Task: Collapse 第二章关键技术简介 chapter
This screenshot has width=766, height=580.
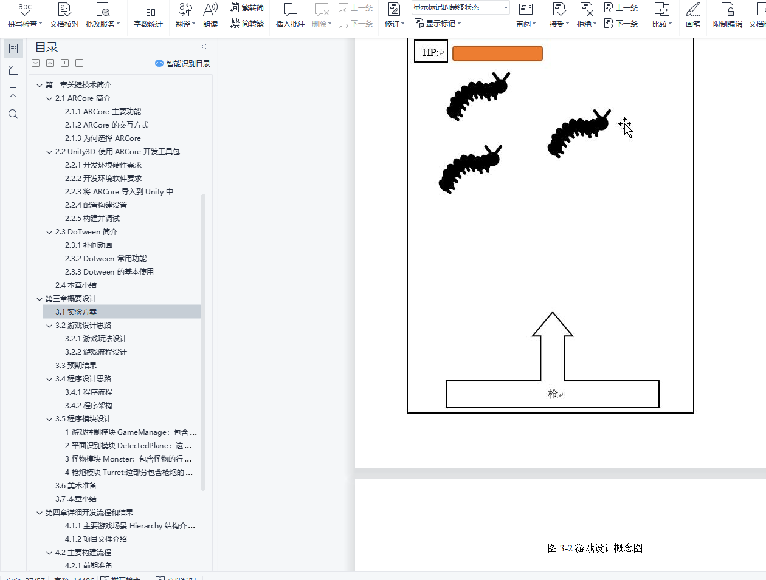Action: [40, 85]
